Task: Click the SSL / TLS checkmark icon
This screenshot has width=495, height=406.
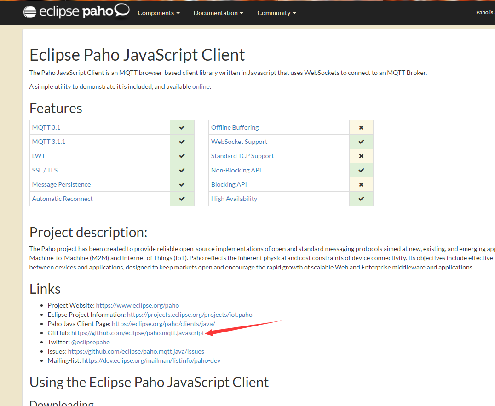Action: (182, 170)
